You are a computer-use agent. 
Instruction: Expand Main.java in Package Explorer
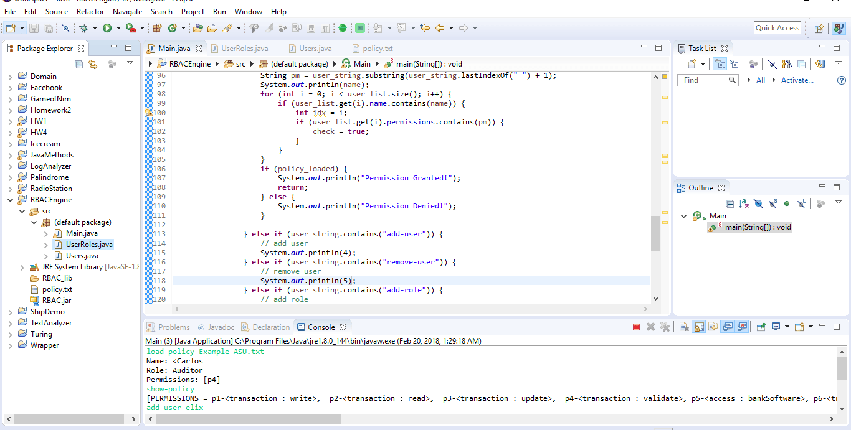pyautogui.click(x=45, y=233)
